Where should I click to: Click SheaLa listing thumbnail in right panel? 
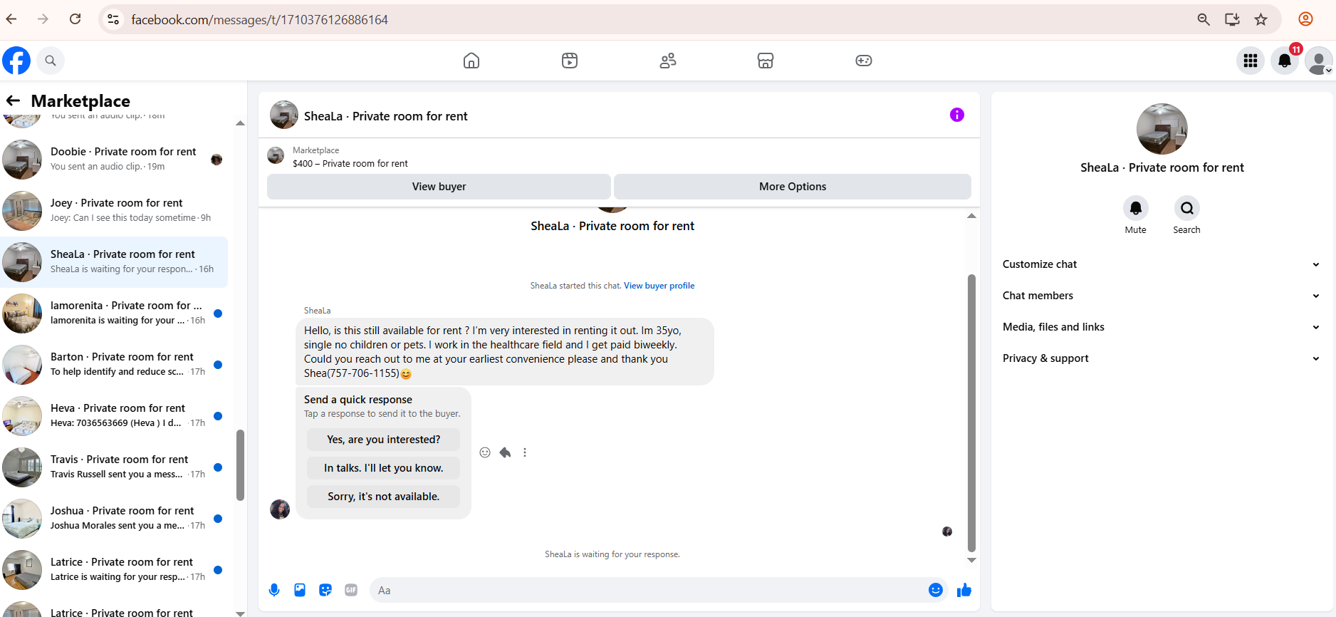click(1162, 129)
